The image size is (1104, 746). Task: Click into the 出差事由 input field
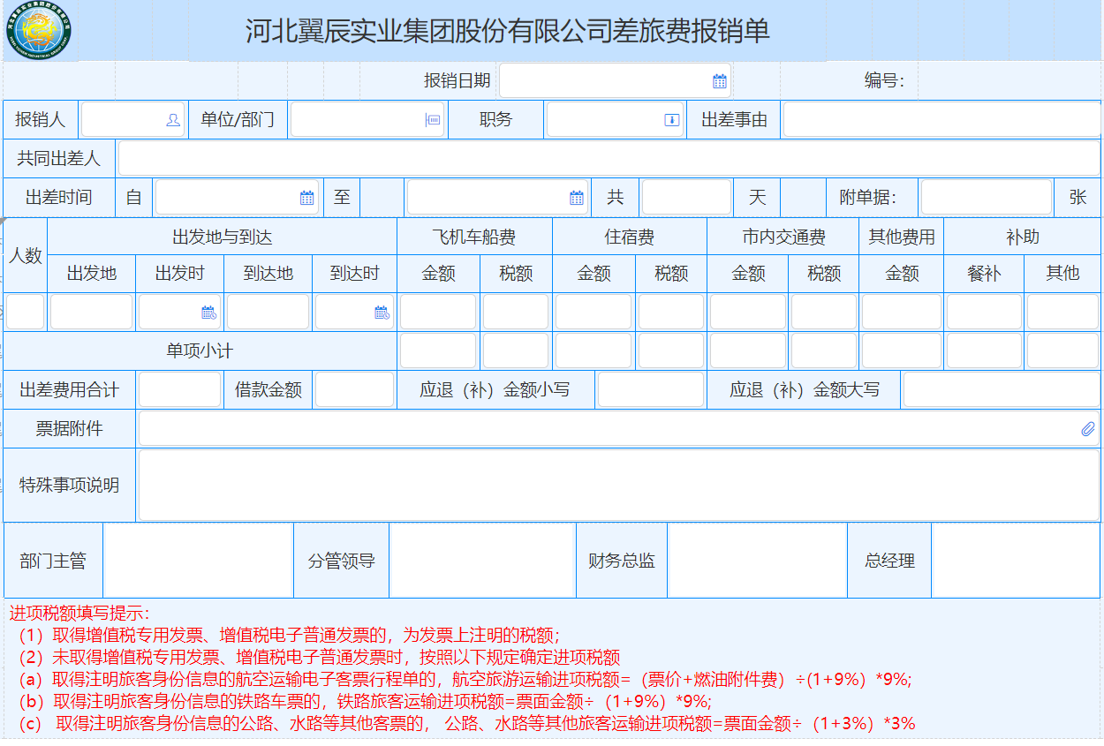click(941, 120)
